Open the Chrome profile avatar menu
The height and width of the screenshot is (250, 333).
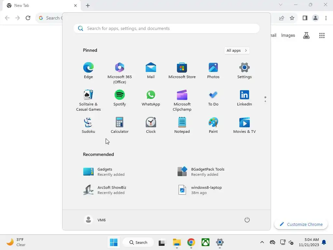coord(315,18)
